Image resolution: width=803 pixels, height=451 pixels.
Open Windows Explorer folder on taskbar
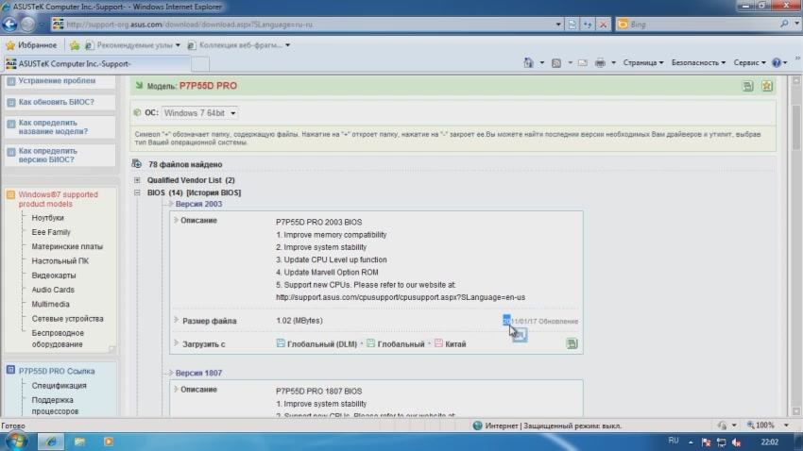[79, 442]
